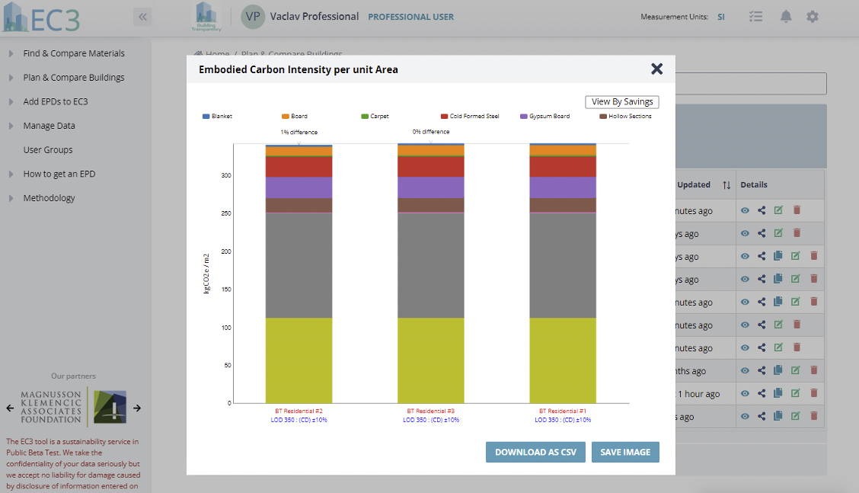Delete the first row using trash icon
The height and width of the screenshot is (493, 859).
[797, 211]
